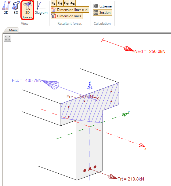Choose Section calculation mode

click(102, 12)
